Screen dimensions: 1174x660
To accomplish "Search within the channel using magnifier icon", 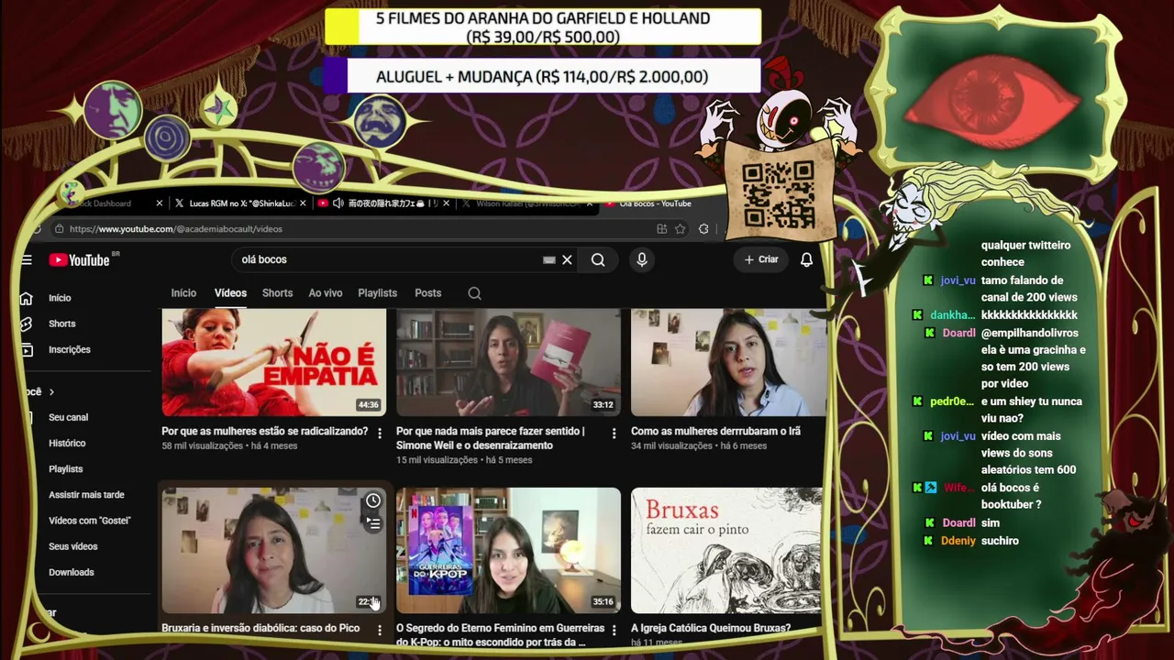I will pos(474,293).
